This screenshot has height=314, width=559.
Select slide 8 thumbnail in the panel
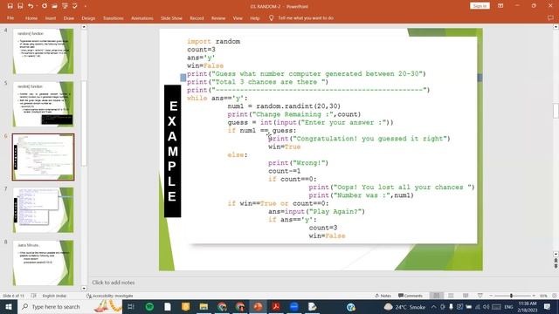click(x=43, y=263)
